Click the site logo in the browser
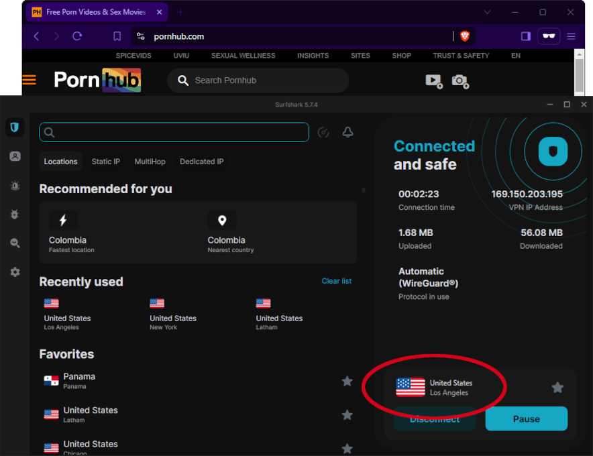The image size is (593, 456). (97, 80)
